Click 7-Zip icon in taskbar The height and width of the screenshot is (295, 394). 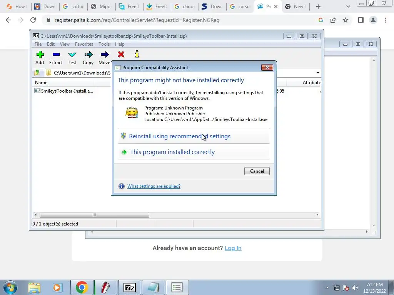(x=130, y=287)
